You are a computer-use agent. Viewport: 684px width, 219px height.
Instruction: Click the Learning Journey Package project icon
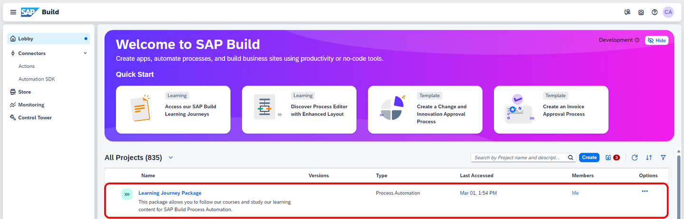pyautogui.click(x=127, y=194)
